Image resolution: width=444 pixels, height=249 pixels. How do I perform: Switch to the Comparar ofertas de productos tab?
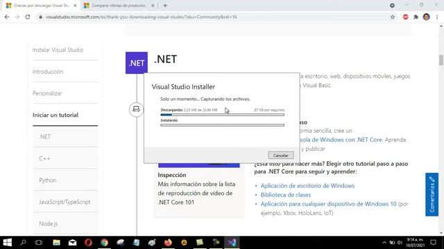point(119,6)
